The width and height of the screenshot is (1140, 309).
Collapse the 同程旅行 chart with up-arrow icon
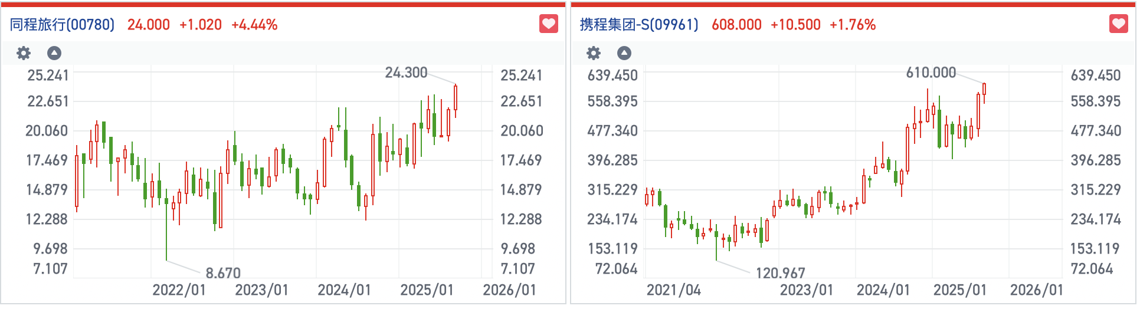click(x=54, y=54)
